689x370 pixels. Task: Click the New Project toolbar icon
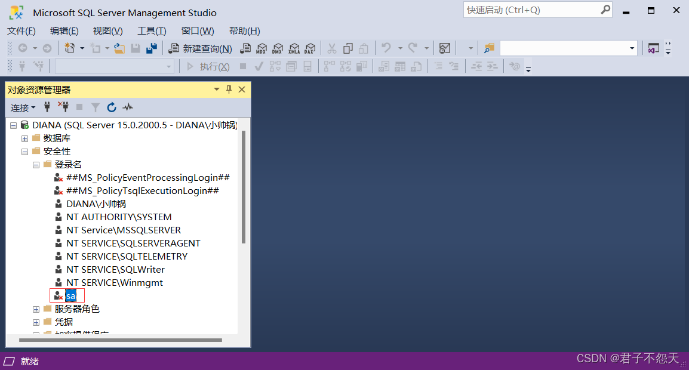click(x=69, y=48)
